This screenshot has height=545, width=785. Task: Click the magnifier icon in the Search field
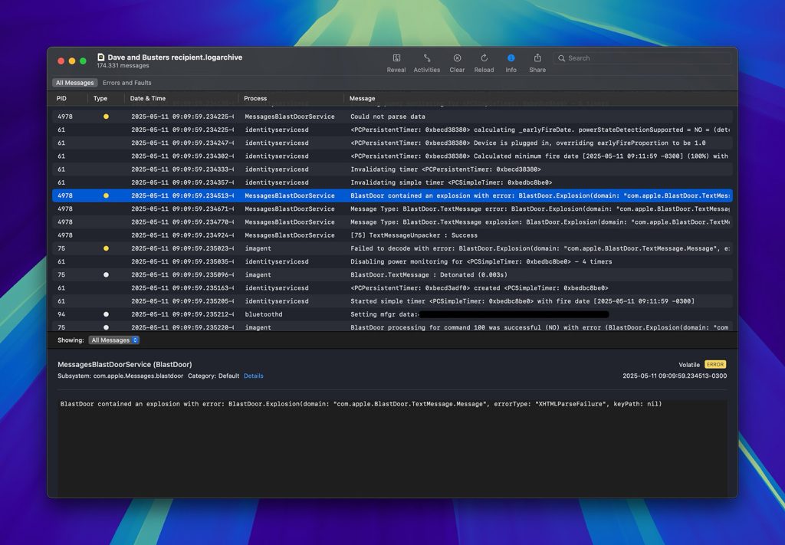coord(563,57)
